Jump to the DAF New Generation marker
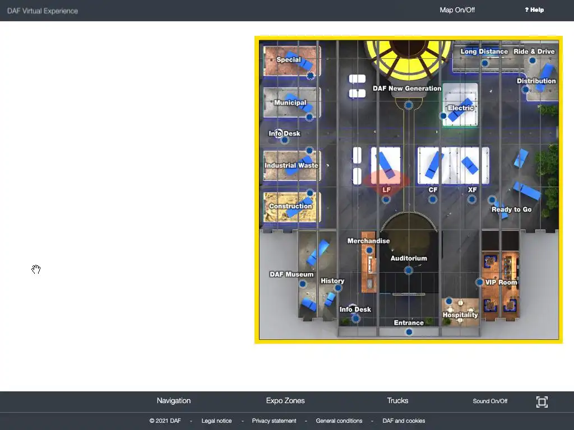 (x=409, y=105)
